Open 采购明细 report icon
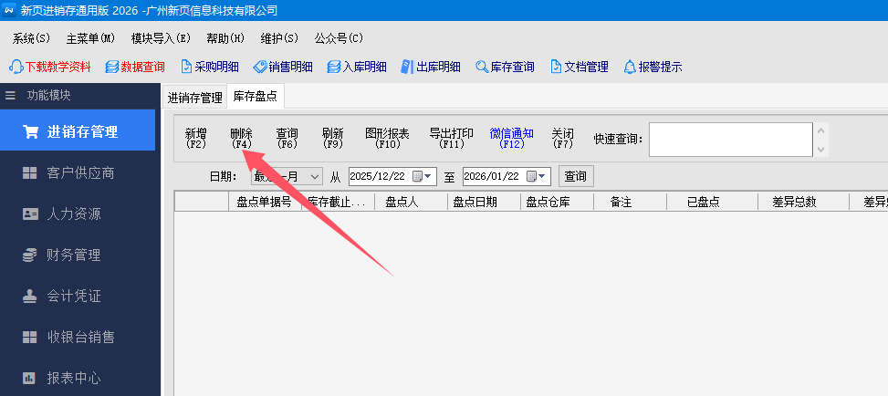 [187, 67]
